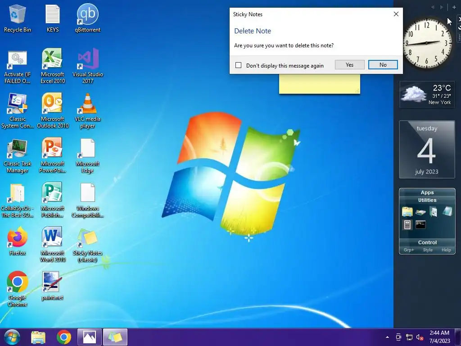Image resolution: width=461 pixels, height=346 pixels.
Task: Open File Explorer in Apps gadget
Action: pos(407,212)
